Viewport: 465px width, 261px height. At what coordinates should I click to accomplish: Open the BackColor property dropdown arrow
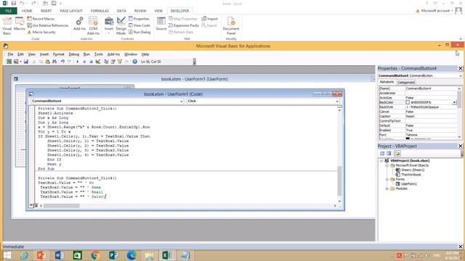(x=454, y=102)
